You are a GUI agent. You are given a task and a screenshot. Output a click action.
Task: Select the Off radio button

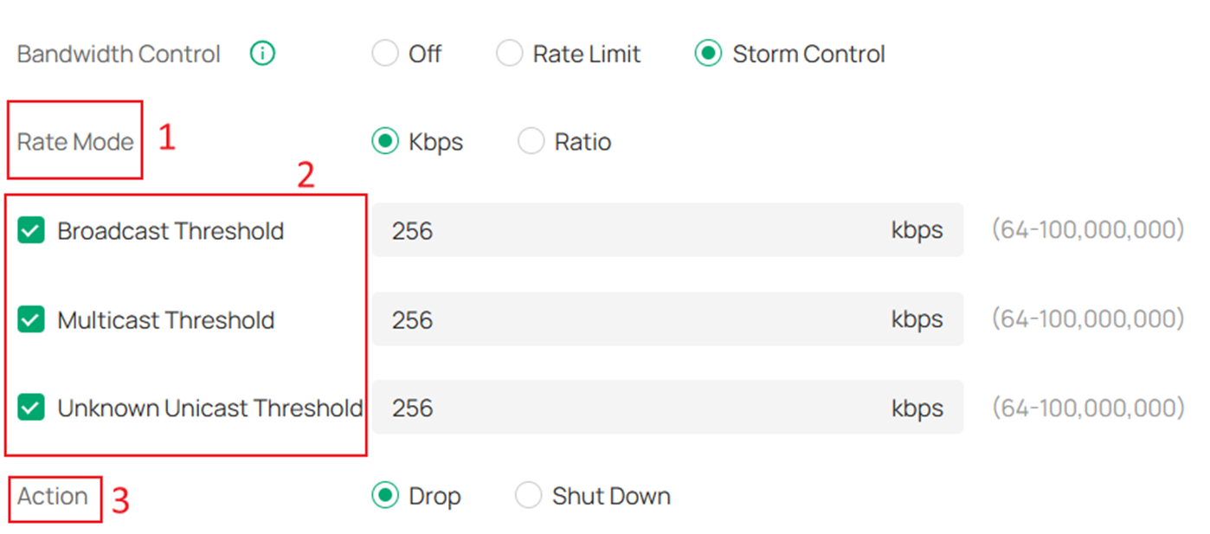(x=385, y=53)
